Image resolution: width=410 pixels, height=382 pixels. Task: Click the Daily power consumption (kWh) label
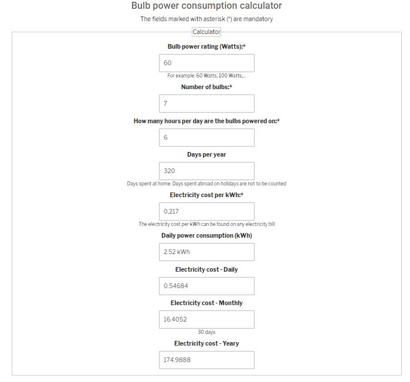pyautogui.click(x=206, y=235)
